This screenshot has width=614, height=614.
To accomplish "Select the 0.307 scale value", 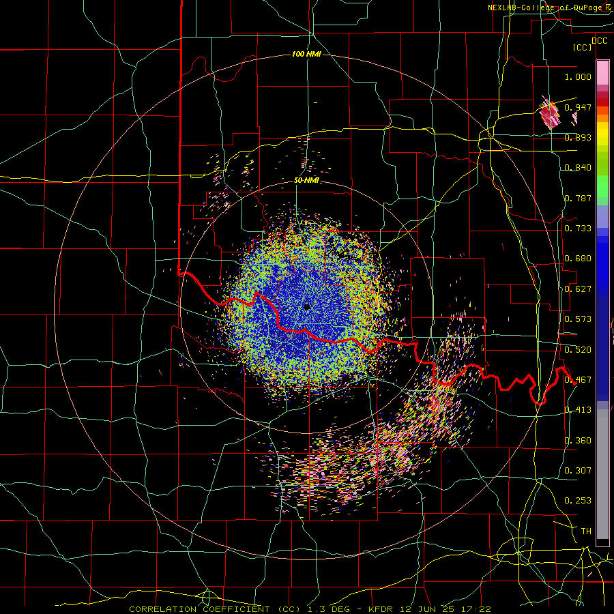I will click(x=578, y=470).
